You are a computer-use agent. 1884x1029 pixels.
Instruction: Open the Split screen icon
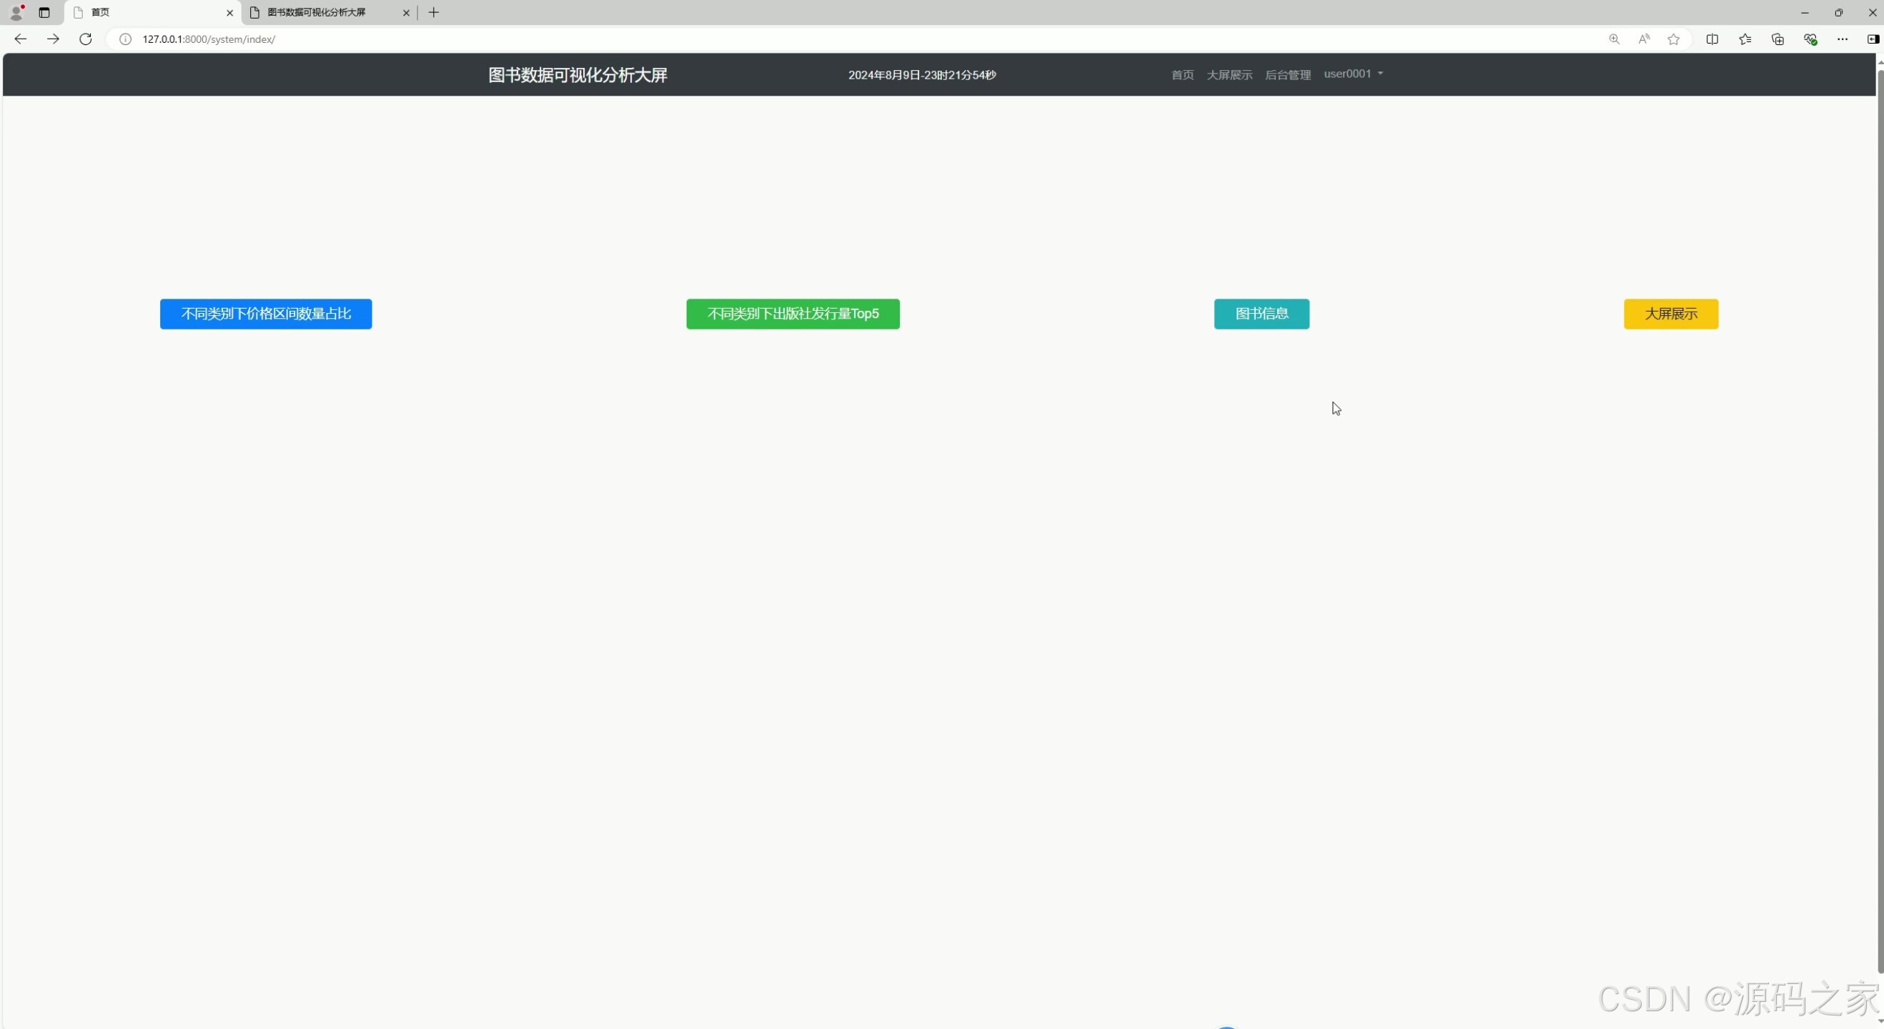click(x=1712, y=39)
